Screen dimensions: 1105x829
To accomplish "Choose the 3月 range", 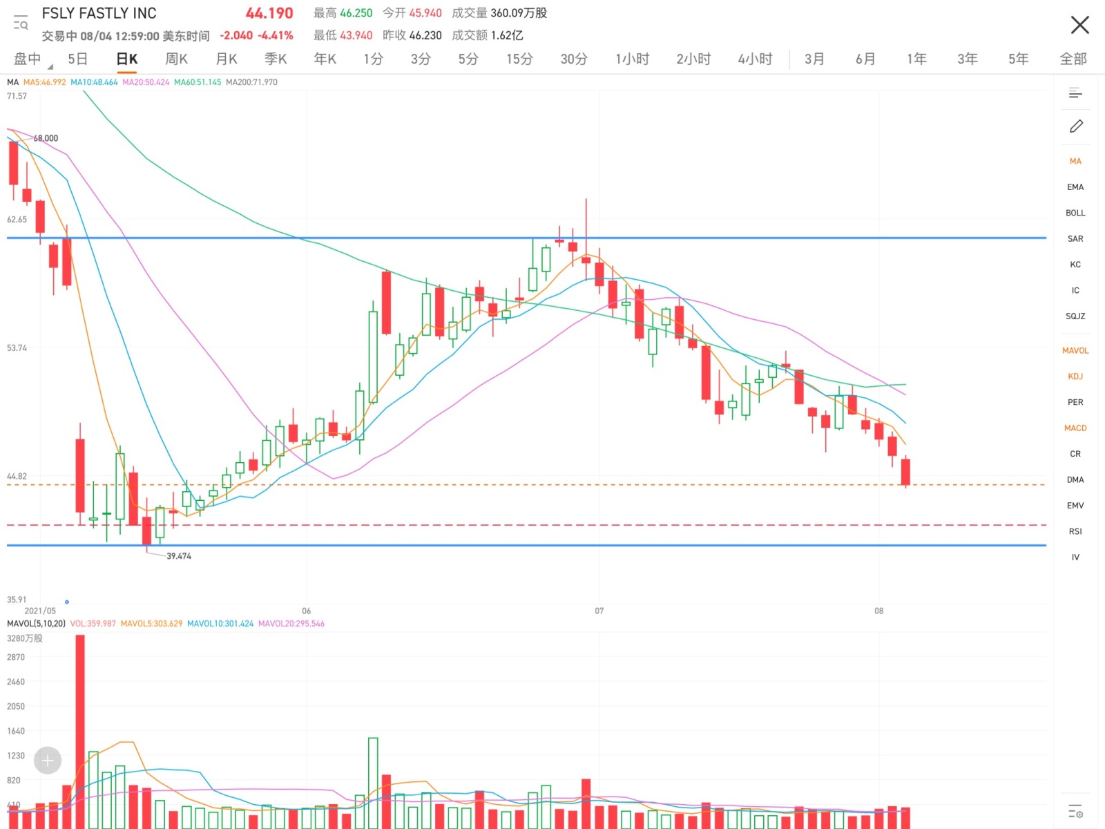I will coord(814,59).
